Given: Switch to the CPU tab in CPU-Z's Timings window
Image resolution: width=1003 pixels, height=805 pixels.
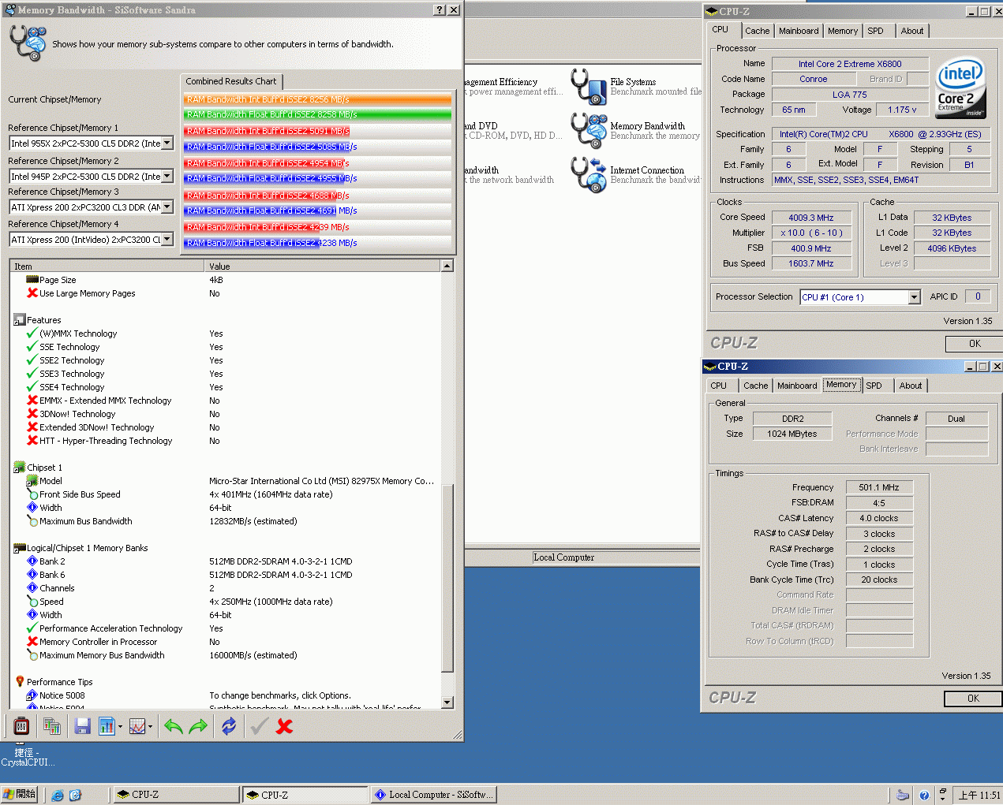Looking at the screenshot, I should click(x=718, y=386).
